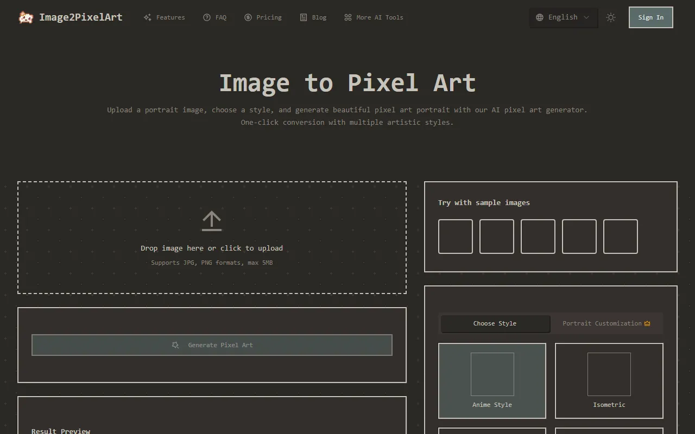
Task: Choose the first sample image thumbnail
Action: pos(456,237)
